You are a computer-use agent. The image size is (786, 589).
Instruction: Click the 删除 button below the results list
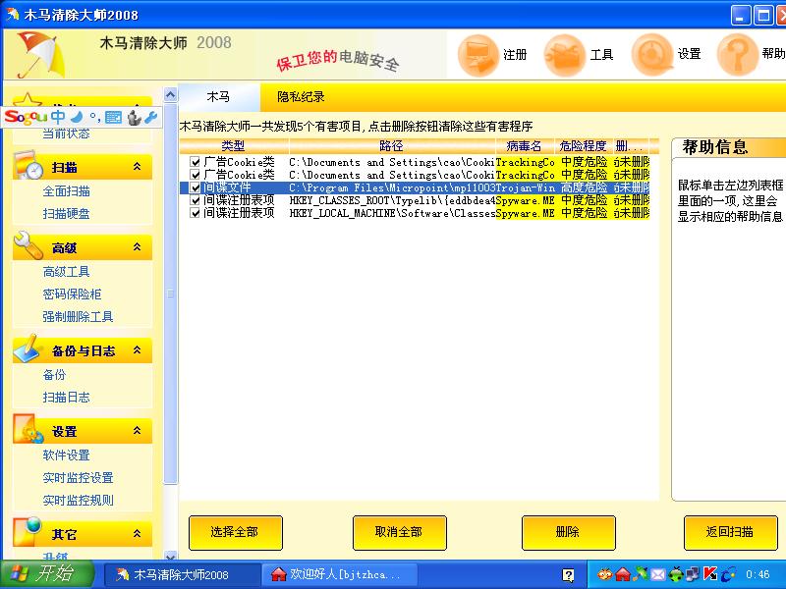569,533
